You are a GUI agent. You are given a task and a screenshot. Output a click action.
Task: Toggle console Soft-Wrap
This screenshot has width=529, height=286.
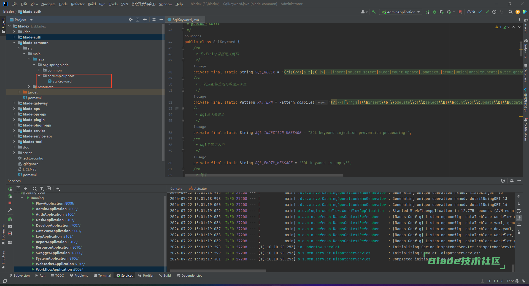click(x=519, y=211)
